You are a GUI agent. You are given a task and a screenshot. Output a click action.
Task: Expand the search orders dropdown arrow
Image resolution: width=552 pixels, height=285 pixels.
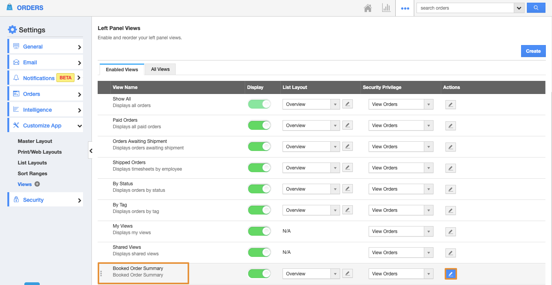[x=519, y=8]
